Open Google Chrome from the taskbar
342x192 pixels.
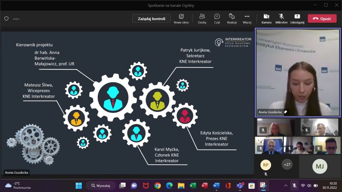tap(158, 186)
